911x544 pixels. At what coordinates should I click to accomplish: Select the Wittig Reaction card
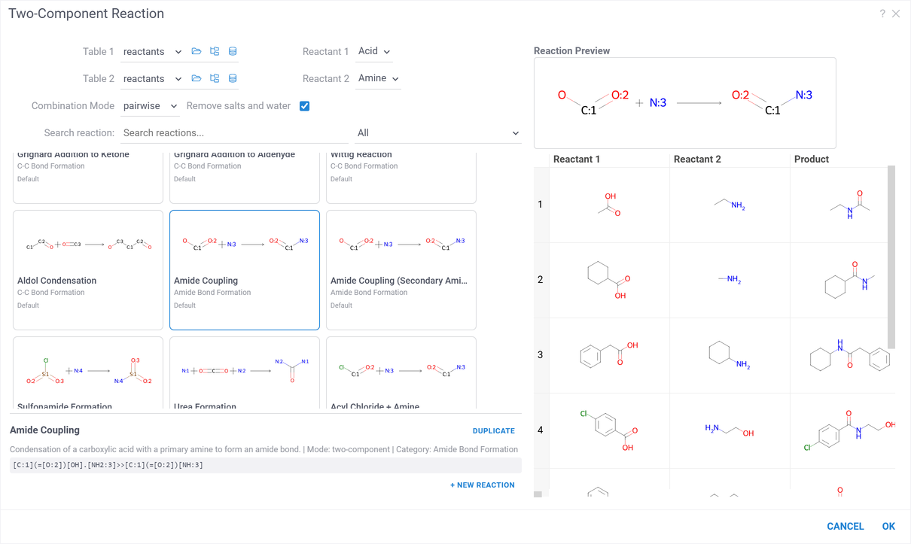tap(401, 177)
